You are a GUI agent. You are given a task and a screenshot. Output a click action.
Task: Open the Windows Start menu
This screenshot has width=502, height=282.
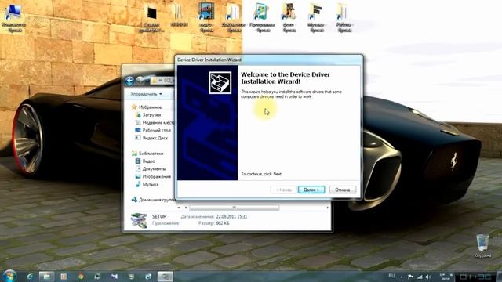[x=9, y=276]
